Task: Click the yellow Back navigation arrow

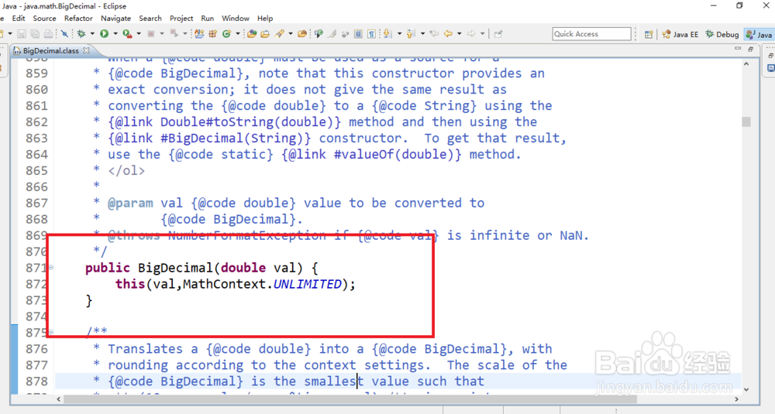Action: tap(448, 33)
